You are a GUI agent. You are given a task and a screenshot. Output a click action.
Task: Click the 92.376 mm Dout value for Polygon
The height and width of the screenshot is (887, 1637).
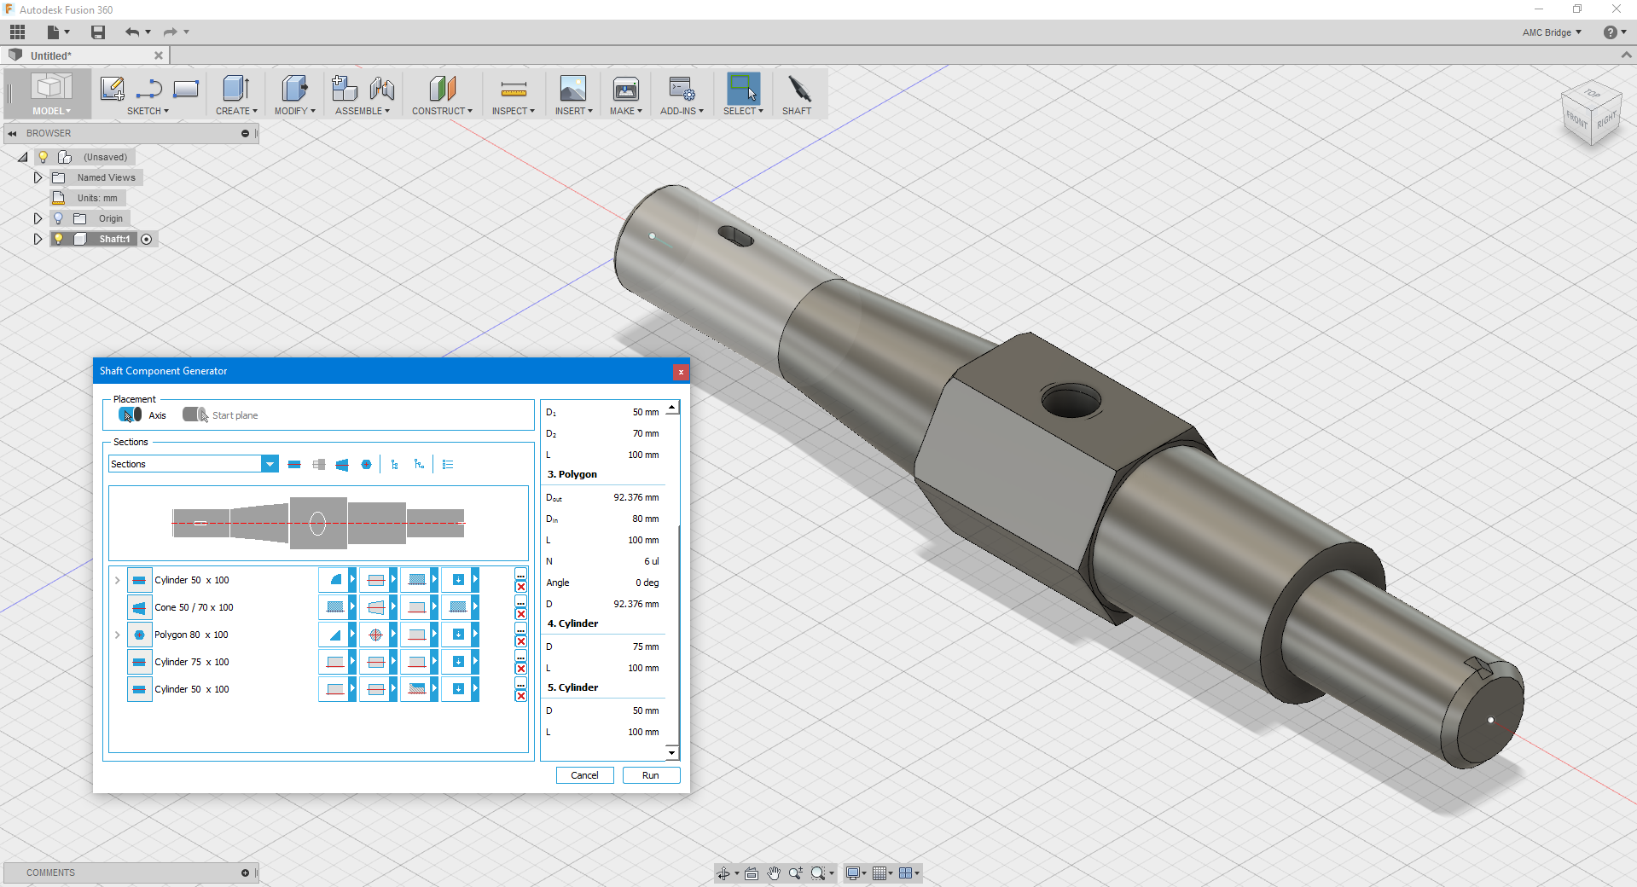[x=636, y=497]
